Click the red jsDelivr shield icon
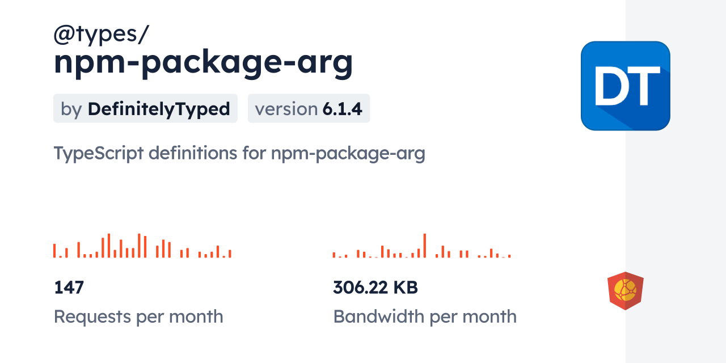726x363 pixels. [x=625, y=290]
